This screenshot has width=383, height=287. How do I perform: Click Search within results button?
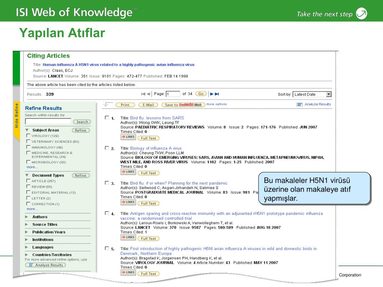[x=82, y=122]
